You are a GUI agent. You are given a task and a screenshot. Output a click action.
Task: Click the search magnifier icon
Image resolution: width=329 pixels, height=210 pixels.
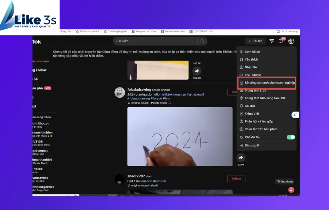pos(202,41)
